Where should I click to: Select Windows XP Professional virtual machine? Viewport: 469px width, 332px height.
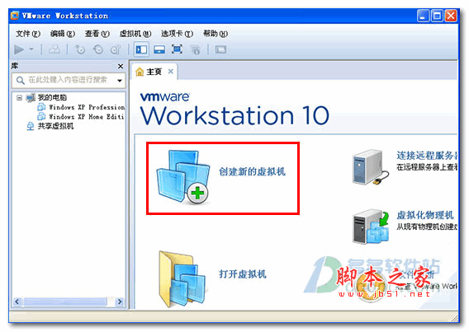pos(87,107)
